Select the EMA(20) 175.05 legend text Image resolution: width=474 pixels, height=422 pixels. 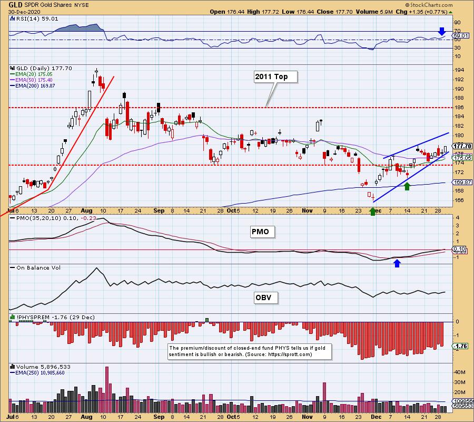pyautogui.click(x=34, y=74)
